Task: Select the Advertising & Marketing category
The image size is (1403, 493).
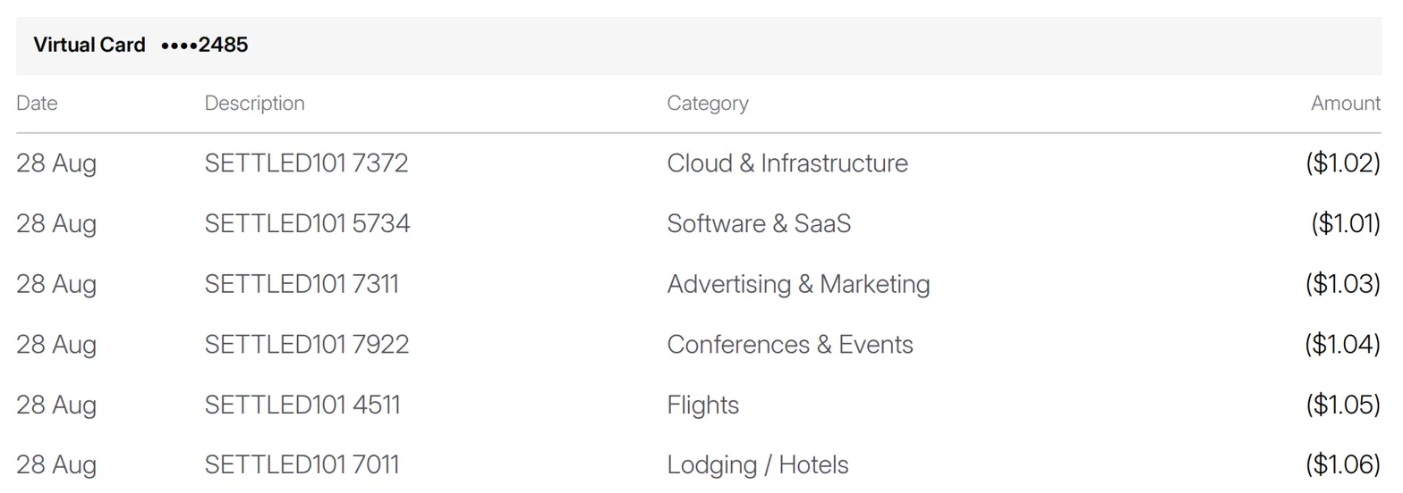Action: coord(799,284)
